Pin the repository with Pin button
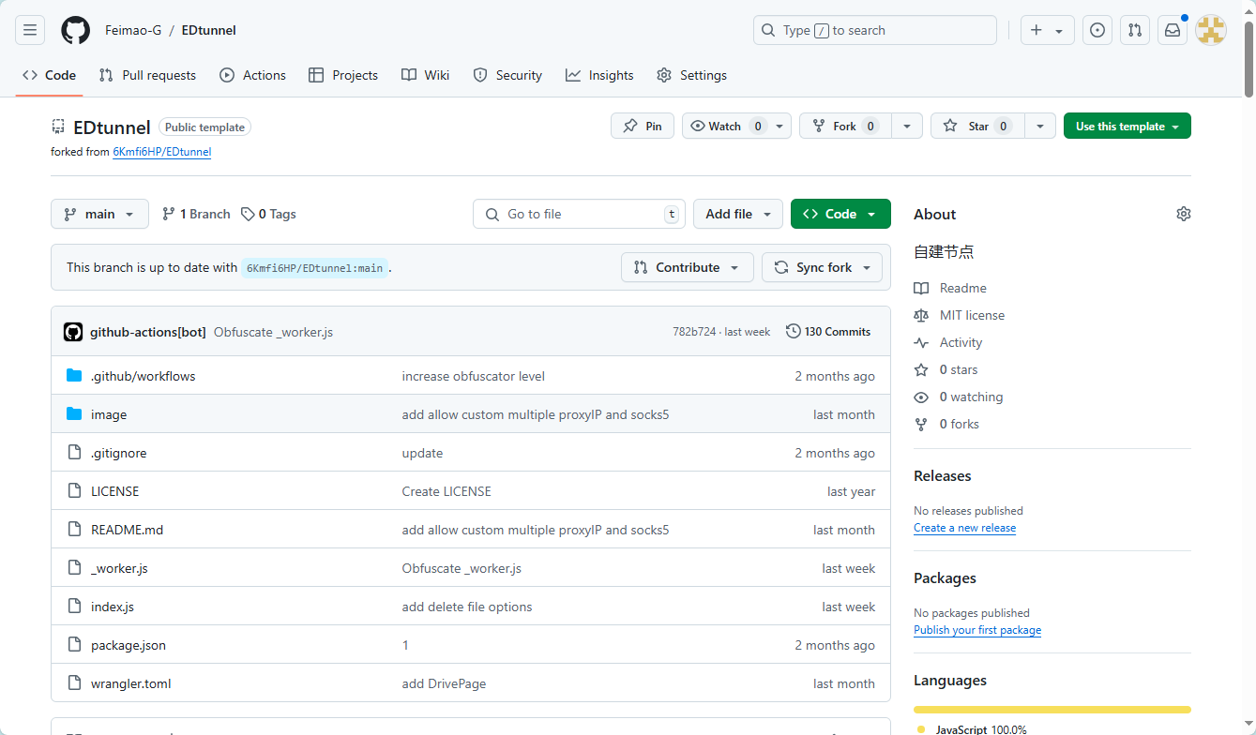 click(x=643, y=126)
